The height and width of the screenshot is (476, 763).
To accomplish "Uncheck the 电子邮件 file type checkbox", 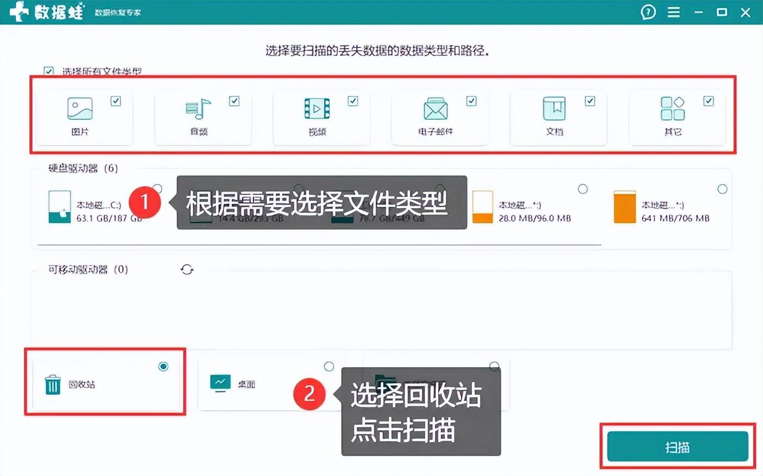I will click(x=471, y=100).
